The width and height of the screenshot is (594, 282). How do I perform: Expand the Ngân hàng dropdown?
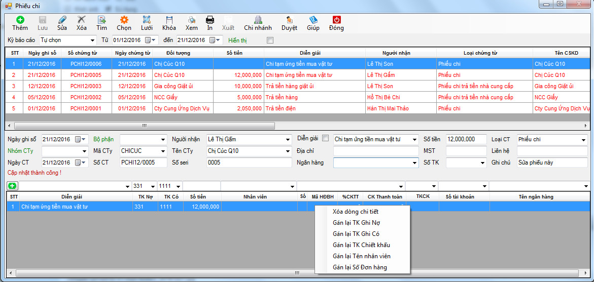415,163
